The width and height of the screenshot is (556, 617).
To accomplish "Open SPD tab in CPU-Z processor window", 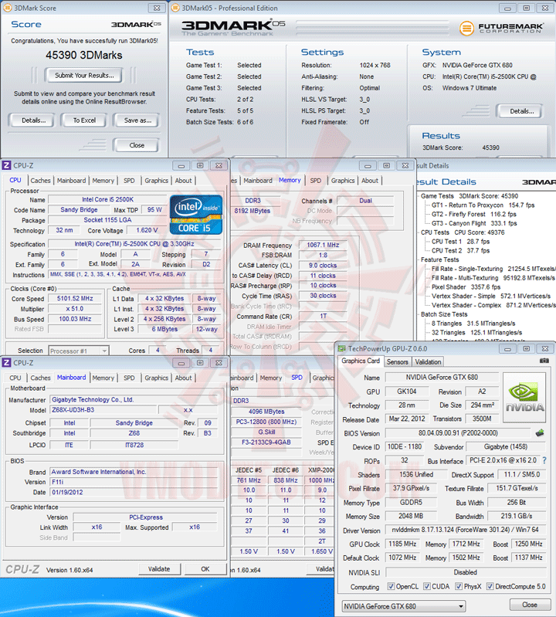I will [x=129, y=181].
